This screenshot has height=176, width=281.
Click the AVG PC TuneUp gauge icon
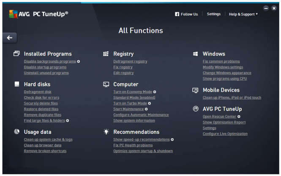pos(196,109)
